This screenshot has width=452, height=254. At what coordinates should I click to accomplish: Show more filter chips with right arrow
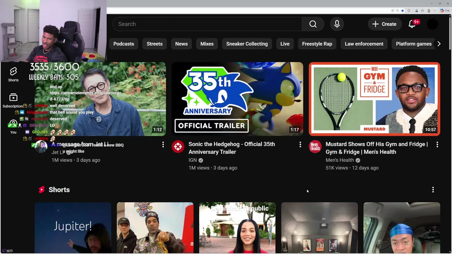(439, 44)
